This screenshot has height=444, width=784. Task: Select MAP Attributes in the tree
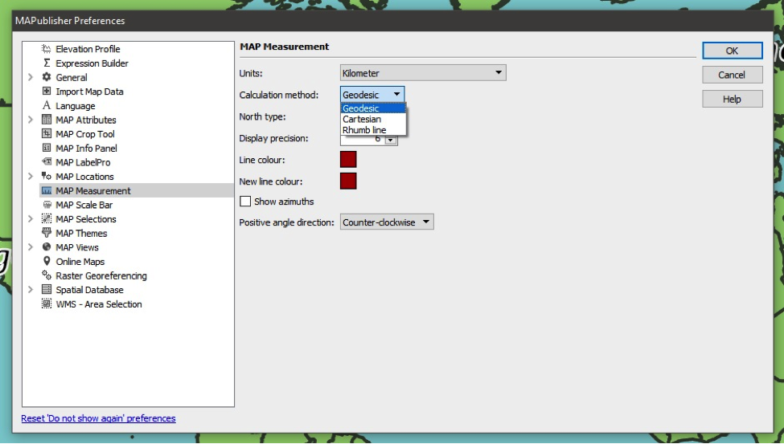tap(86, 120)
